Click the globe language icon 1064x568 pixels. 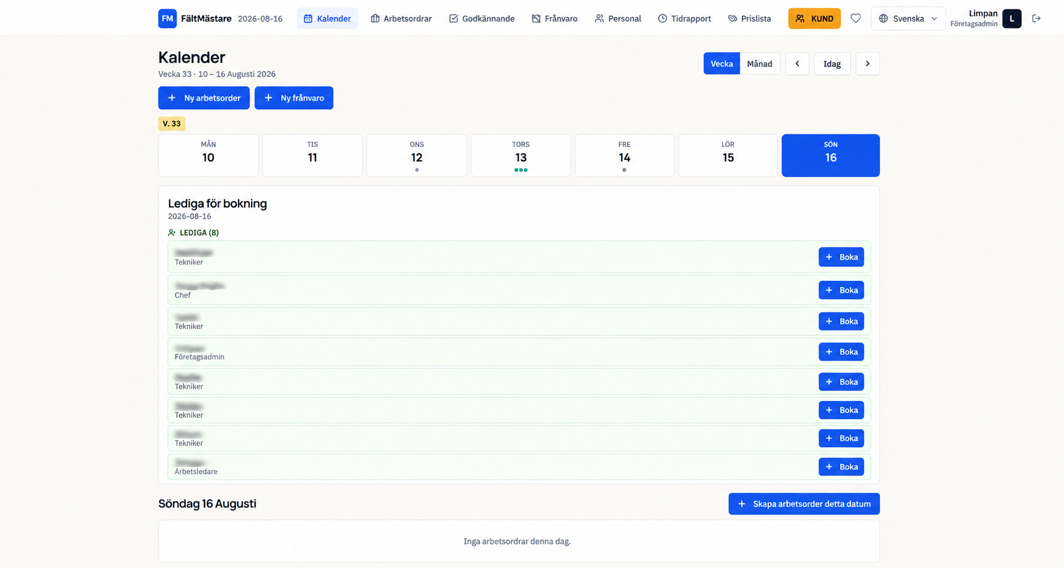click(883, 19)
